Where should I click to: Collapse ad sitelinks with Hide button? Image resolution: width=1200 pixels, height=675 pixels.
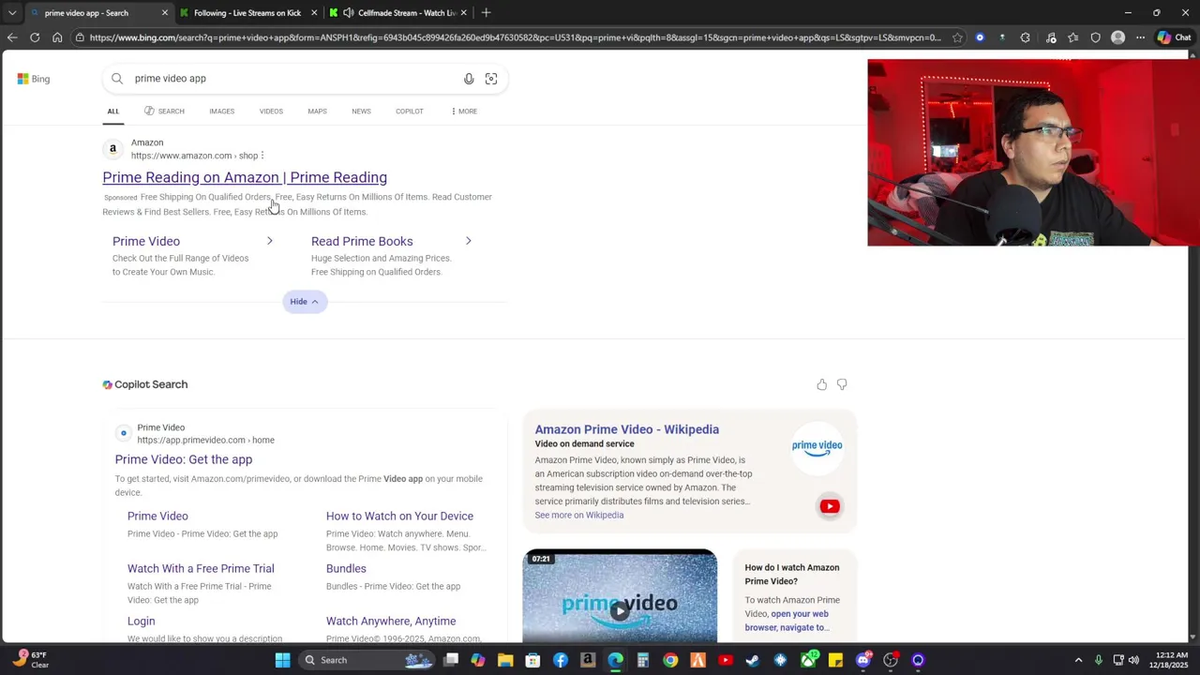click(x=305, y=301)
